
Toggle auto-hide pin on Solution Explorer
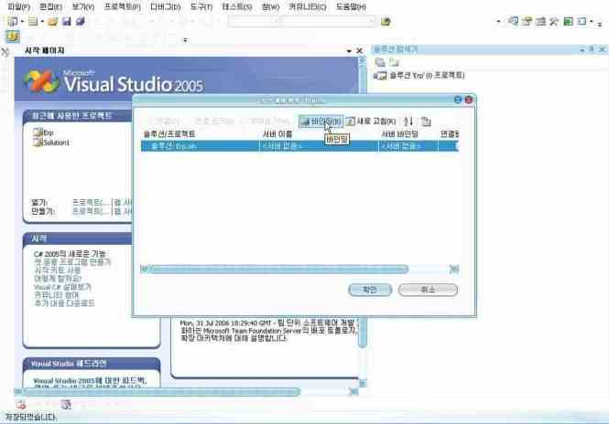coord(592,49)
